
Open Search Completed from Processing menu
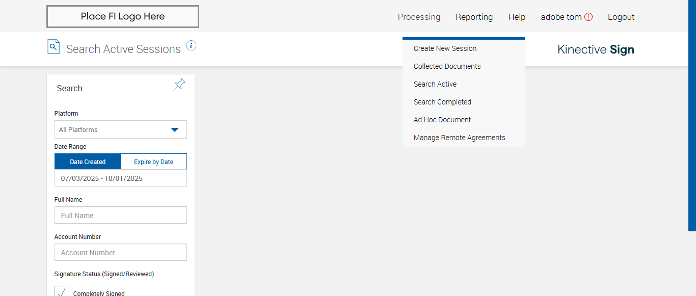tap(442, 102)
